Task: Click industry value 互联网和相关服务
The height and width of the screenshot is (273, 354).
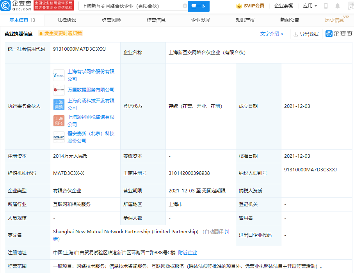Action: pyautogui.click(x=72, y=204)
